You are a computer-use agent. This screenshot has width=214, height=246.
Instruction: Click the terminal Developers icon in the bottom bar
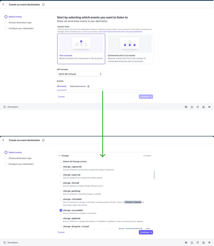click(x=5, y=243)
